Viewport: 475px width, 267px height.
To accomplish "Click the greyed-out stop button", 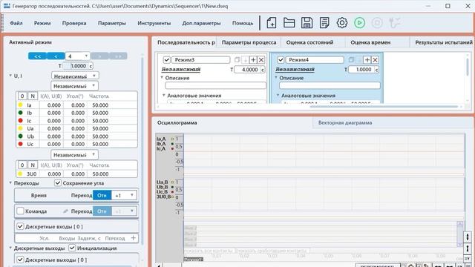I will click(x=377, y=23).
